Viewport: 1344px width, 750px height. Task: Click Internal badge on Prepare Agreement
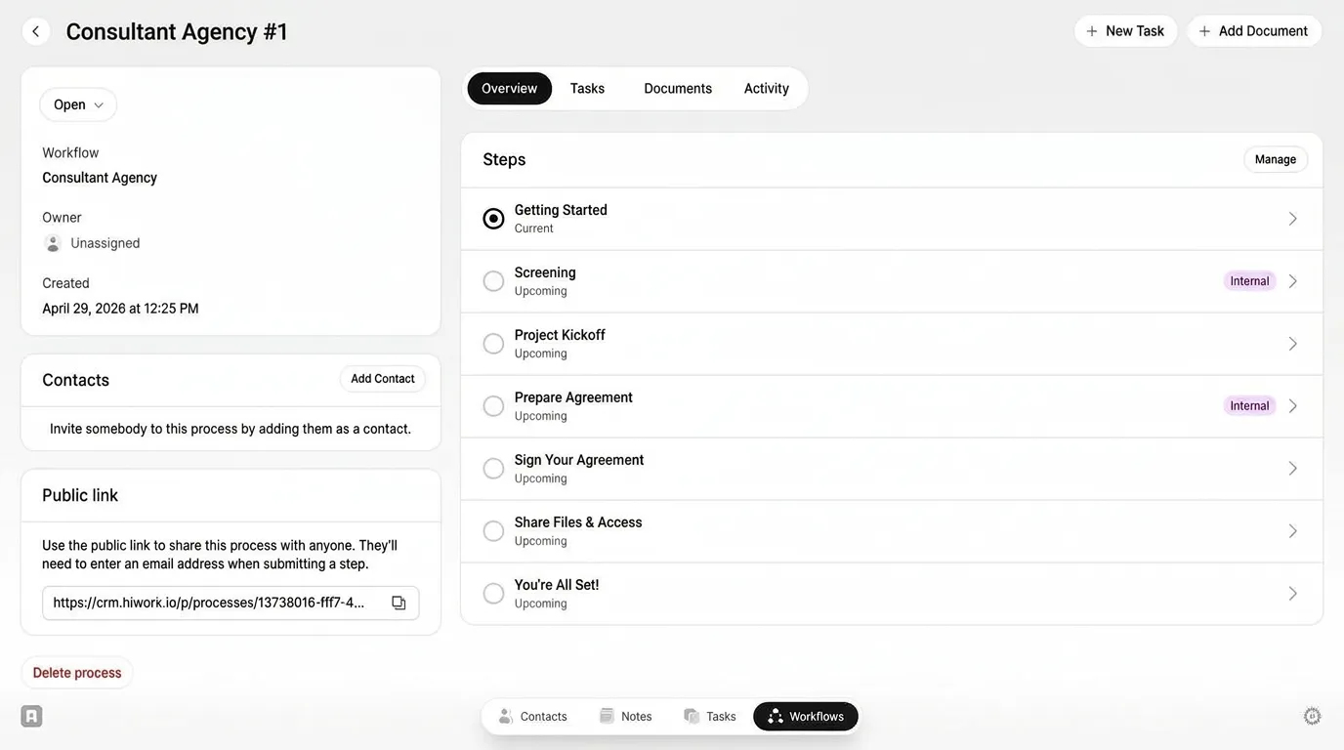(x=1249, y=406)
